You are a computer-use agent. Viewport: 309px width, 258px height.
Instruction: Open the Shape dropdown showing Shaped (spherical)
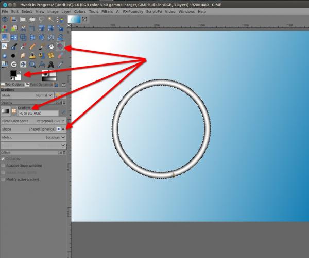click(x=33, y=129)
